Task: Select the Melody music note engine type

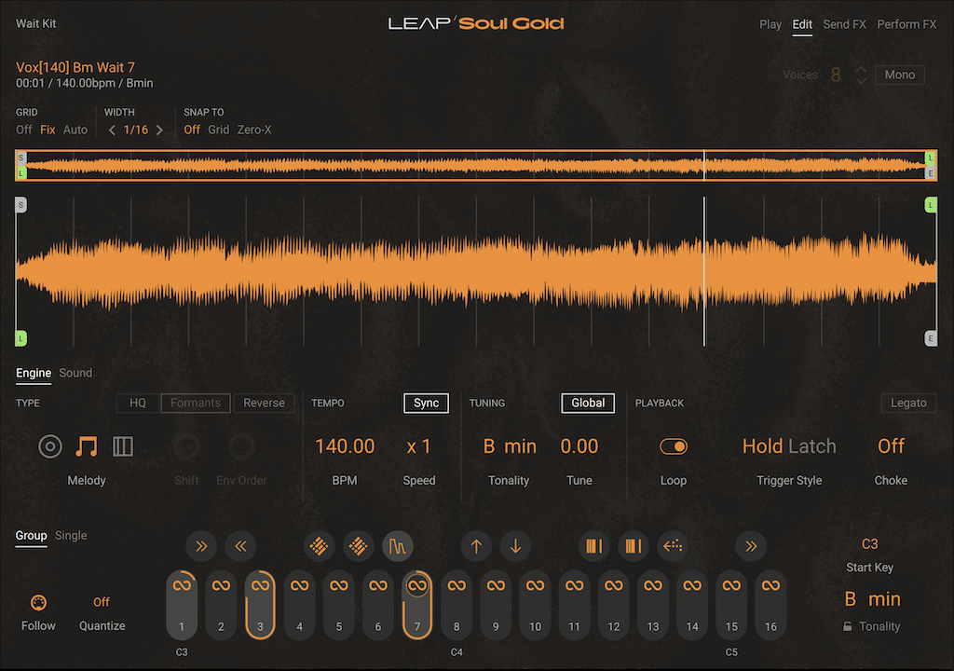Action: (x=87, y=446)
